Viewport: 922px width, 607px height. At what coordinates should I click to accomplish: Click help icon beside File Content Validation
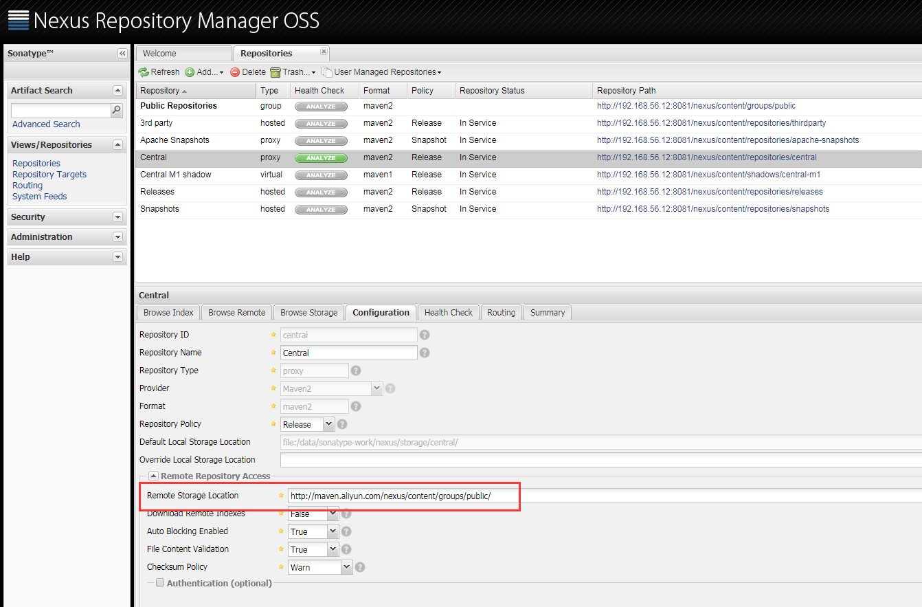346,549
